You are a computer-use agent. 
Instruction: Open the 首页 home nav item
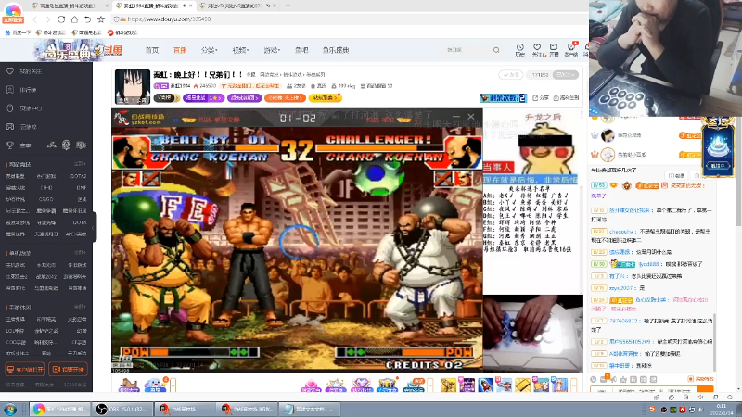(152, 50)
